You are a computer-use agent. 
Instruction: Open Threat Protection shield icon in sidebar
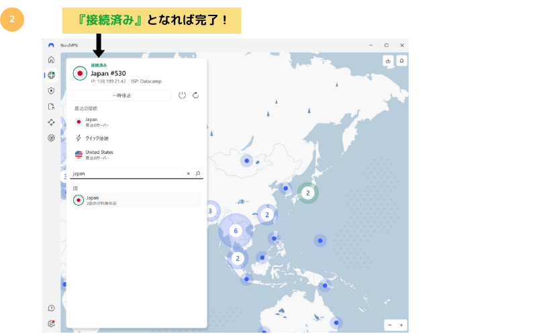(51, 91)
